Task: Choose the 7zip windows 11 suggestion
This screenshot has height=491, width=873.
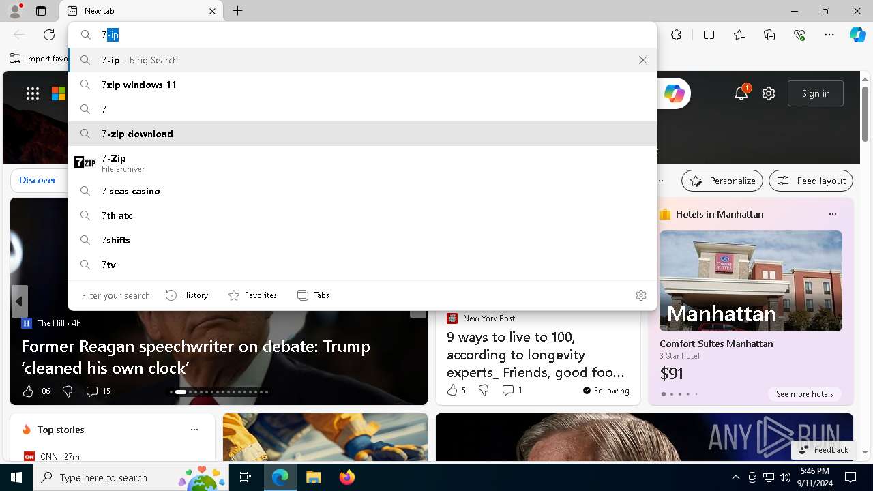Action: pos(362,85)
